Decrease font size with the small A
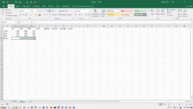 tap(41, 11)
